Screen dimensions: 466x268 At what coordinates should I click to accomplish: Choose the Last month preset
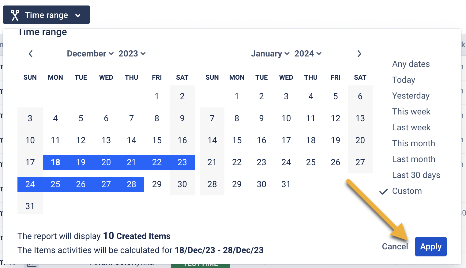(x=414, y=159)
